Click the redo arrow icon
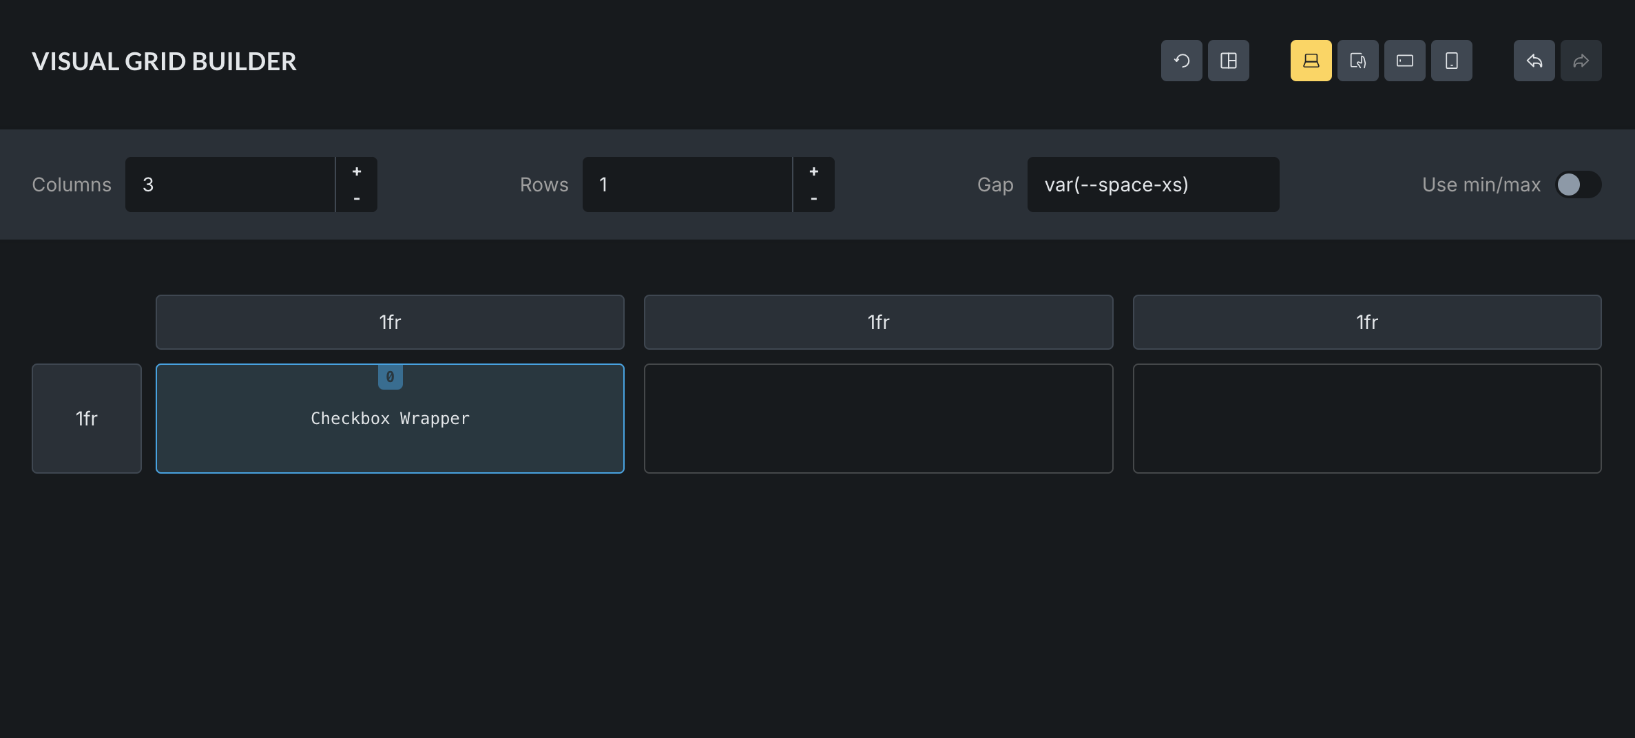This screenshot has height=738, width=1635. [1581, 61]
